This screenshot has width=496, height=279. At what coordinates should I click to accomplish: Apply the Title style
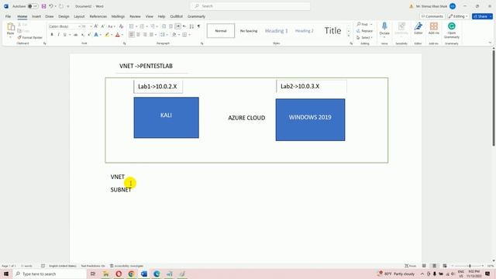click(332, 31)
